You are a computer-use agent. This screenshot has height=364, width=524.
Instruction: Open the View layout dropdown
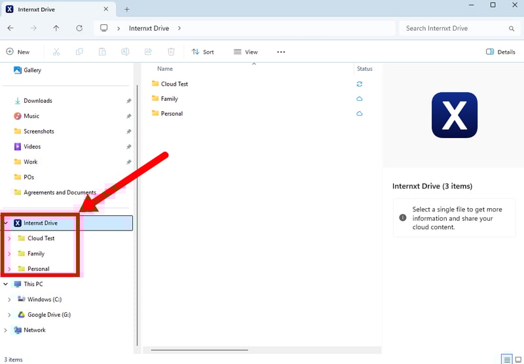click(x=246, y=52)
